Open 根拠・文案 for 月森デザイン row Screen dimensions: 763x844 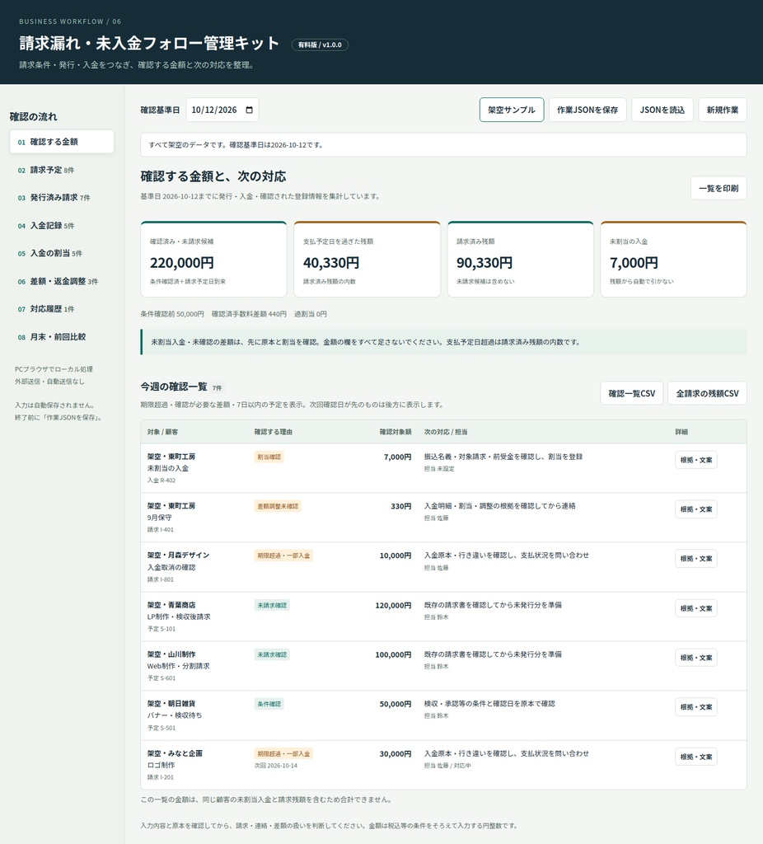[695, 559]
